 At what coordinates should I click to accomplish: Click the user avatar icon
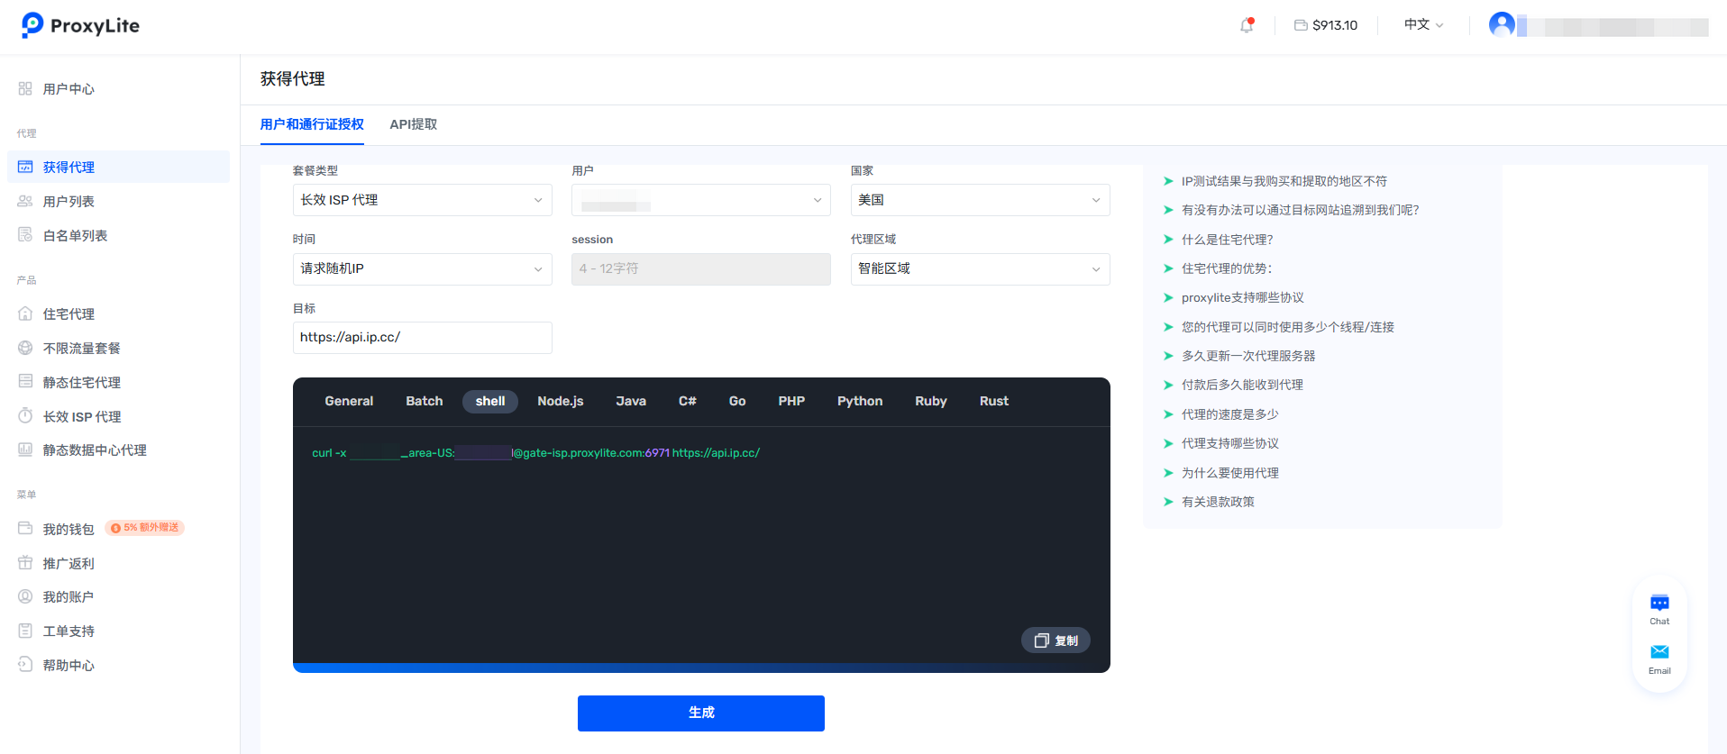(1502, 24)
